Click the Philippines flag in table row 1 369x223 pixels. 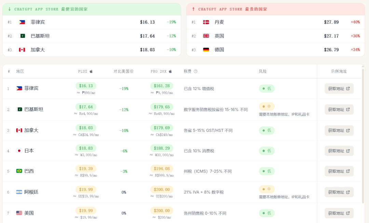pos(19,88)
